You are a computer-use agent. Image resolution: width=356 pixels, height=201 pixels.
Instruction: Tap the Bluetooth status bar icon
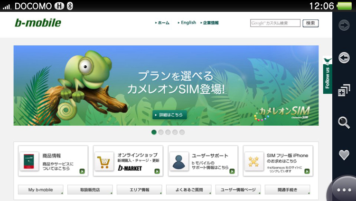pyautogui.click(x=70, y=6)
